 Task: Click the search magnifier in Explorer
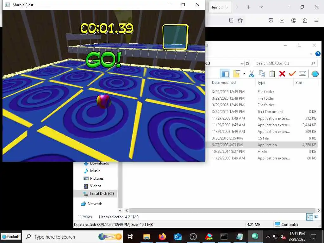click(x=313, y=63)
